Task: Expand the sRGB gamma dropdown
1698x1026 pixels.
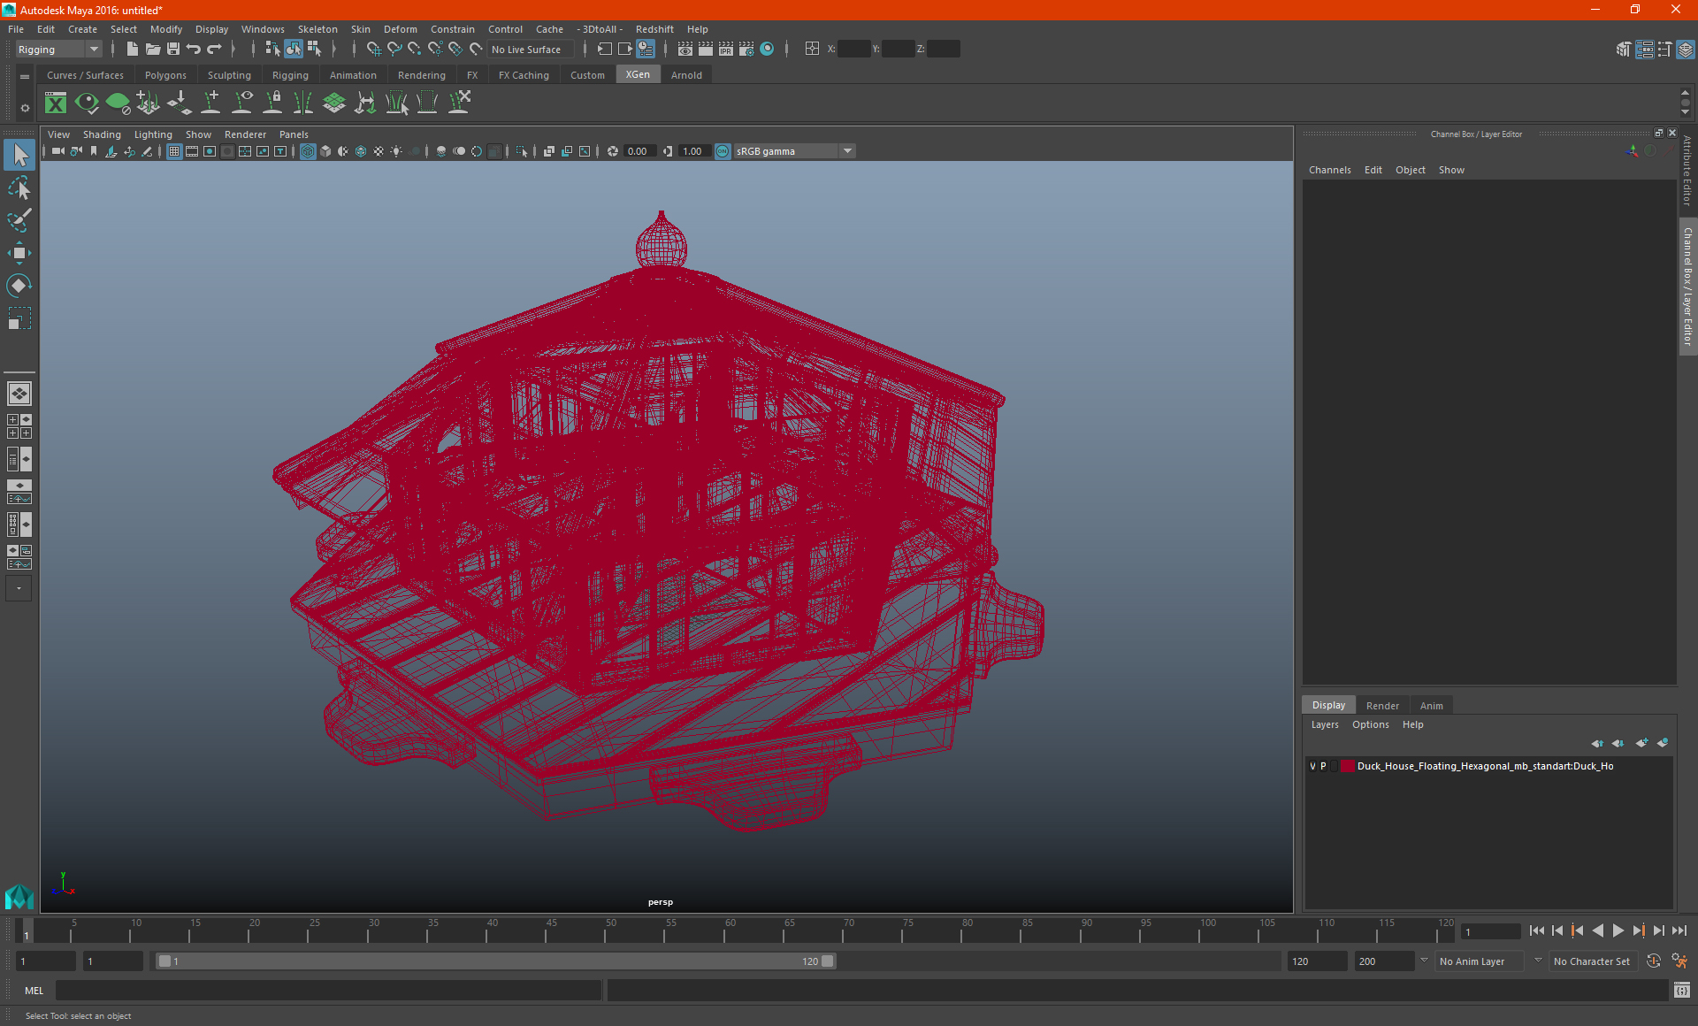Action: (x=847, y=151)
